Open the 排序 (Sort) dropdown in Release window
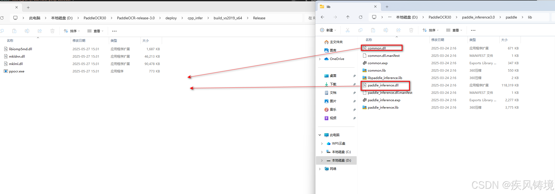Screen dimensions: 555x194 (72, 31)
